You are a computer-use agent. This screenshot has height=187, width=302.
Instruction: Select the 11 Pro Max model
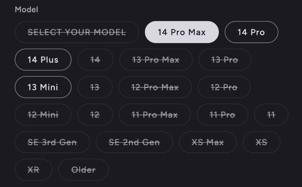click(155, 115)
